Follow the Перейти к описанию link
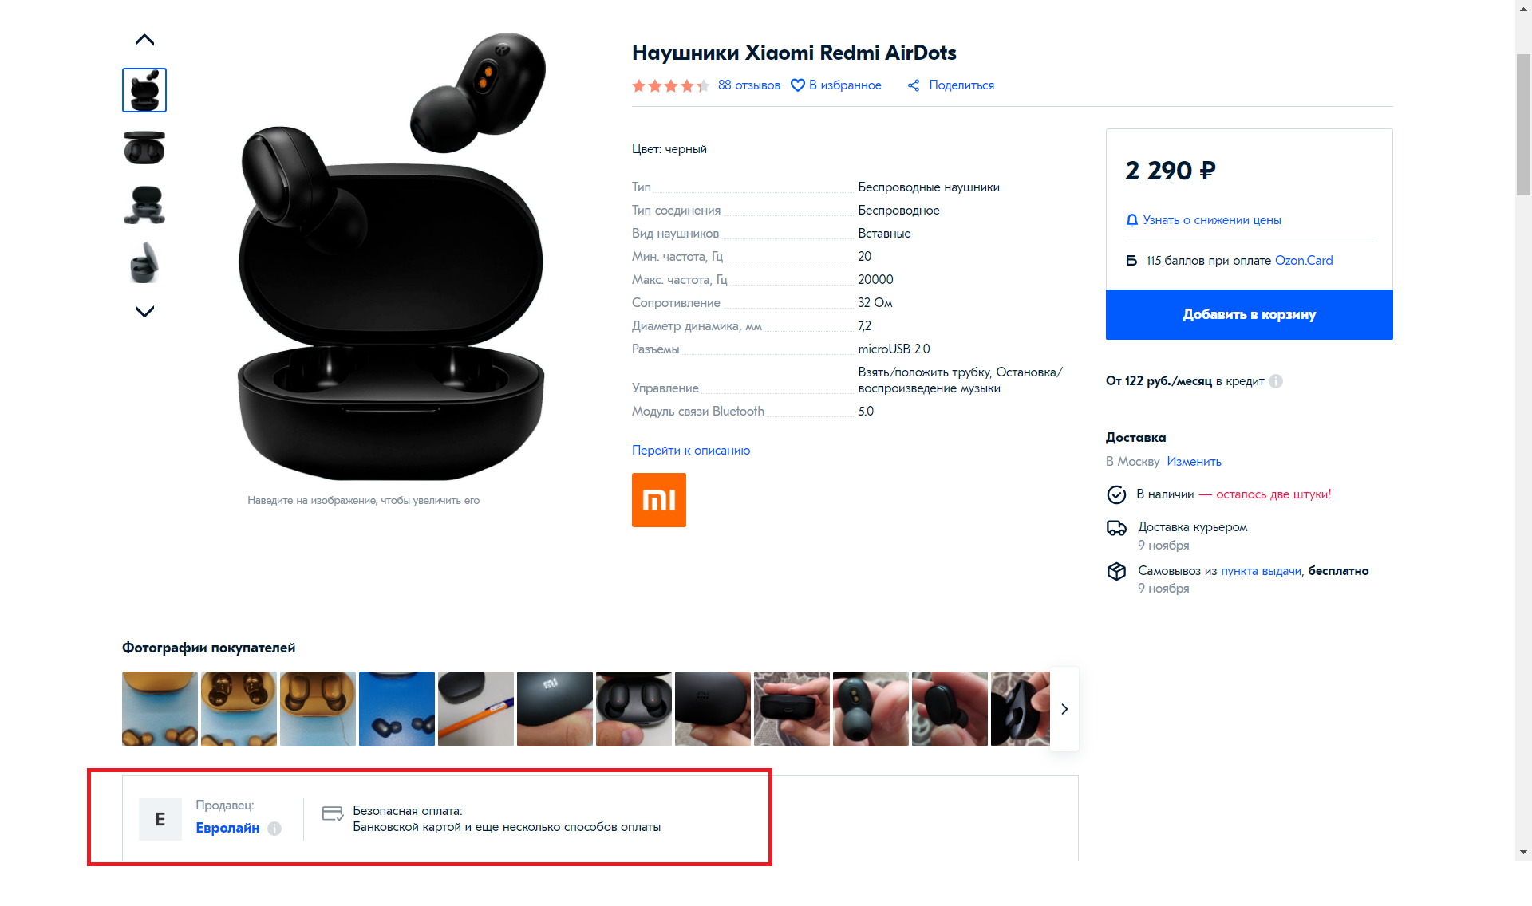Image resolution: width=1532 pixels, height=906 pixels. (691, 451)
